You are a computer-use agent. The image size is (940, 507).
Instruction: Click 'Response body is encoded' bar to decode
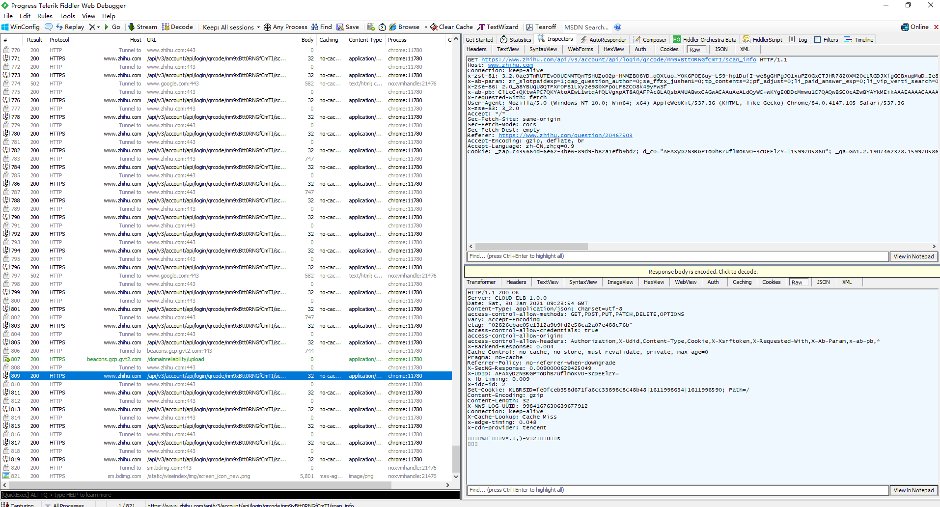[702, 272]
